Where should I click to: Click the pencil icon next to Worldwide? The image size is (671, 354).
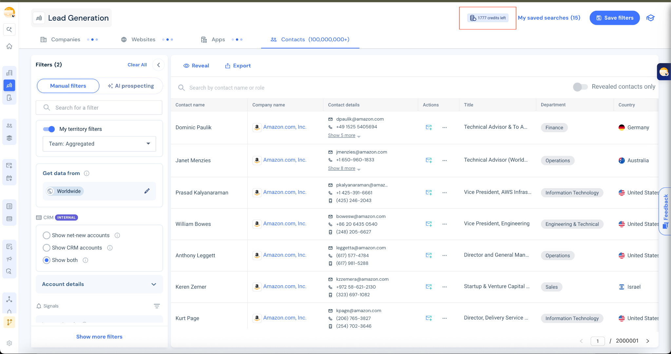tap(147, 191)
